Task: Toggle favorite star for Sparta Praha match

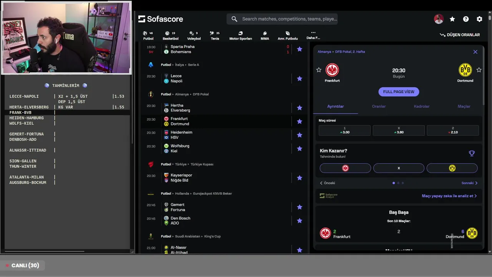Action: pos(299,49)
